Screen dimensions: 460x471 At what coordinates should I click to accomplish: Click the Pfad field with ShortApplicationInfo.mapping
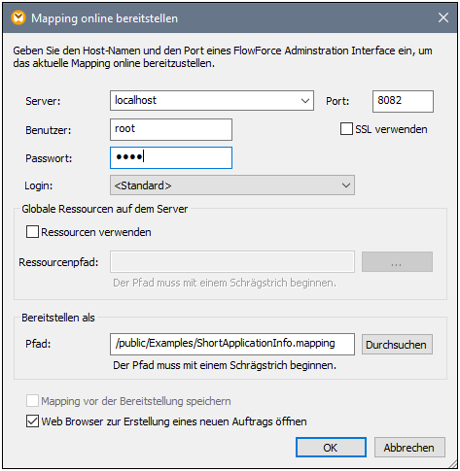(x=232, y=344)
